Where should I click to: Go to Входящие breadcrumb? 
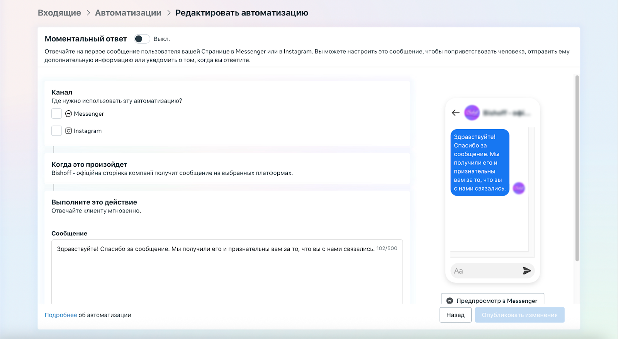(x=59, y=13)
